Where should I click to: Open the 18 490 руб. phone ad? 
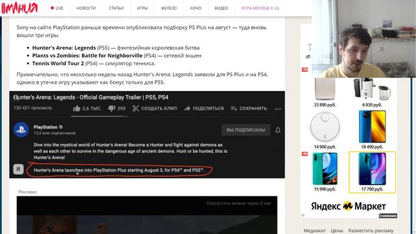(x=372, y=130)
